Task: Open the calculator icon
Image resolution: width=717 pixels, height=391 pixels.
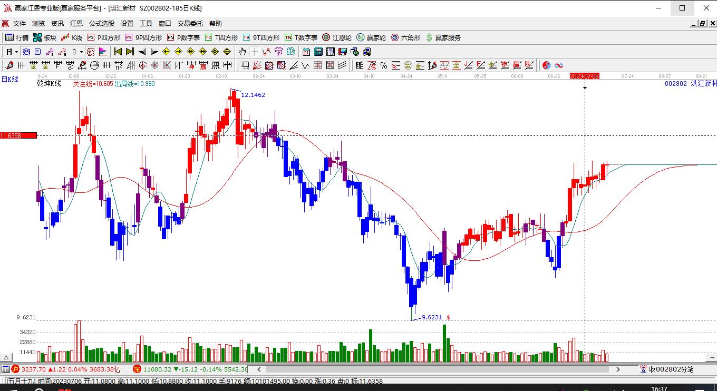Action: [318, 52]
